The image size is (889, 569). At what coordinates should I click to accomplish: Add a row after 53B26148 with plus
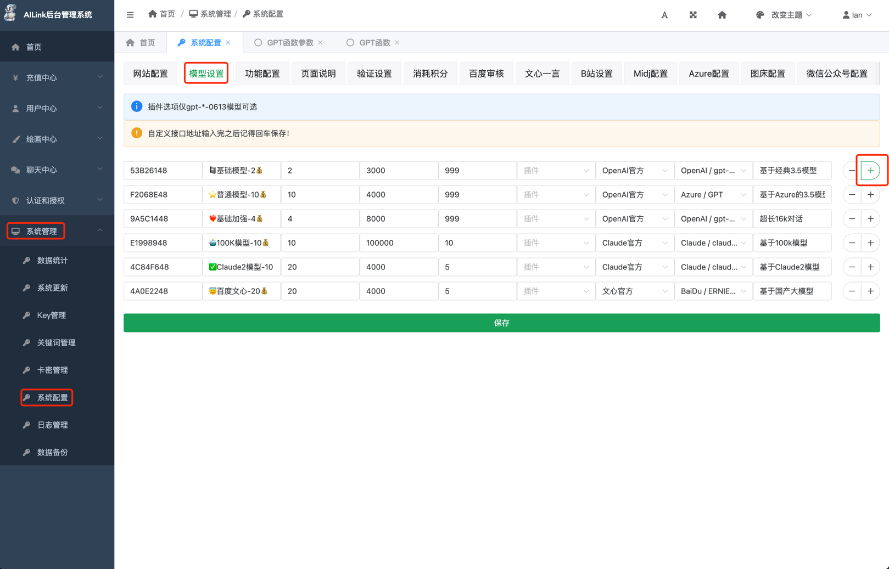click(870, 171)
